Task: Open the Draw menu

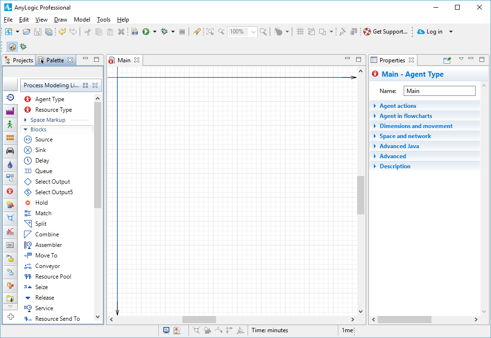Action: 61,19
